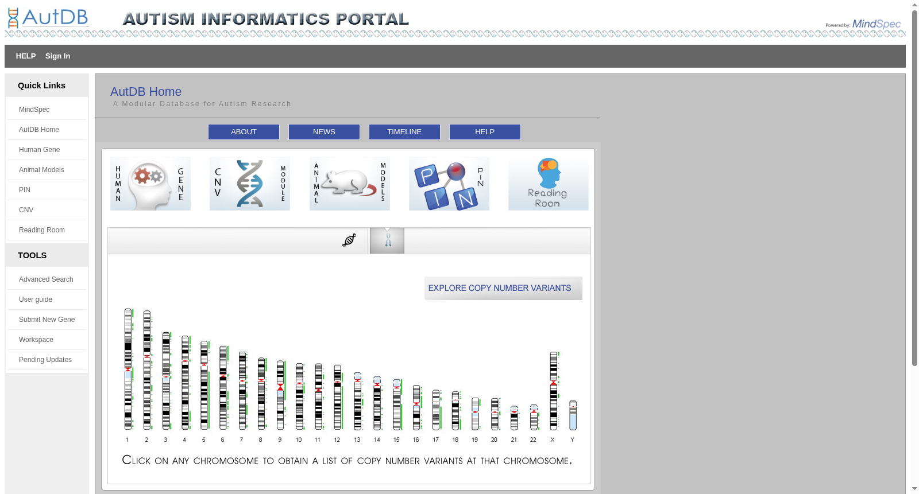Click the page vertical scrollbar thumb
Screen dimensions: 919x494
click(x=914, y=188)
